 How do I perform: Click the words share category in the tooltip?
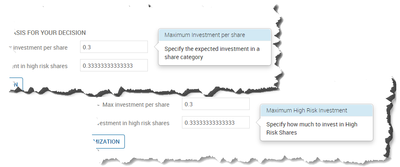click(x=184, y=57)
